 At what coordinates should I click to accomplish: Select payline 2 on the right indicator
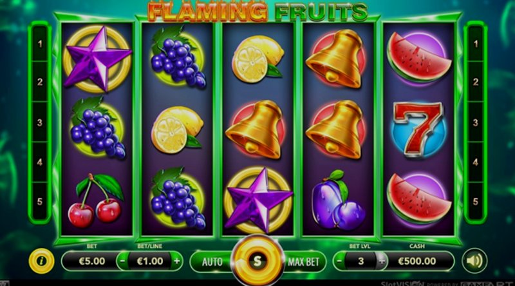pos(475,82)
